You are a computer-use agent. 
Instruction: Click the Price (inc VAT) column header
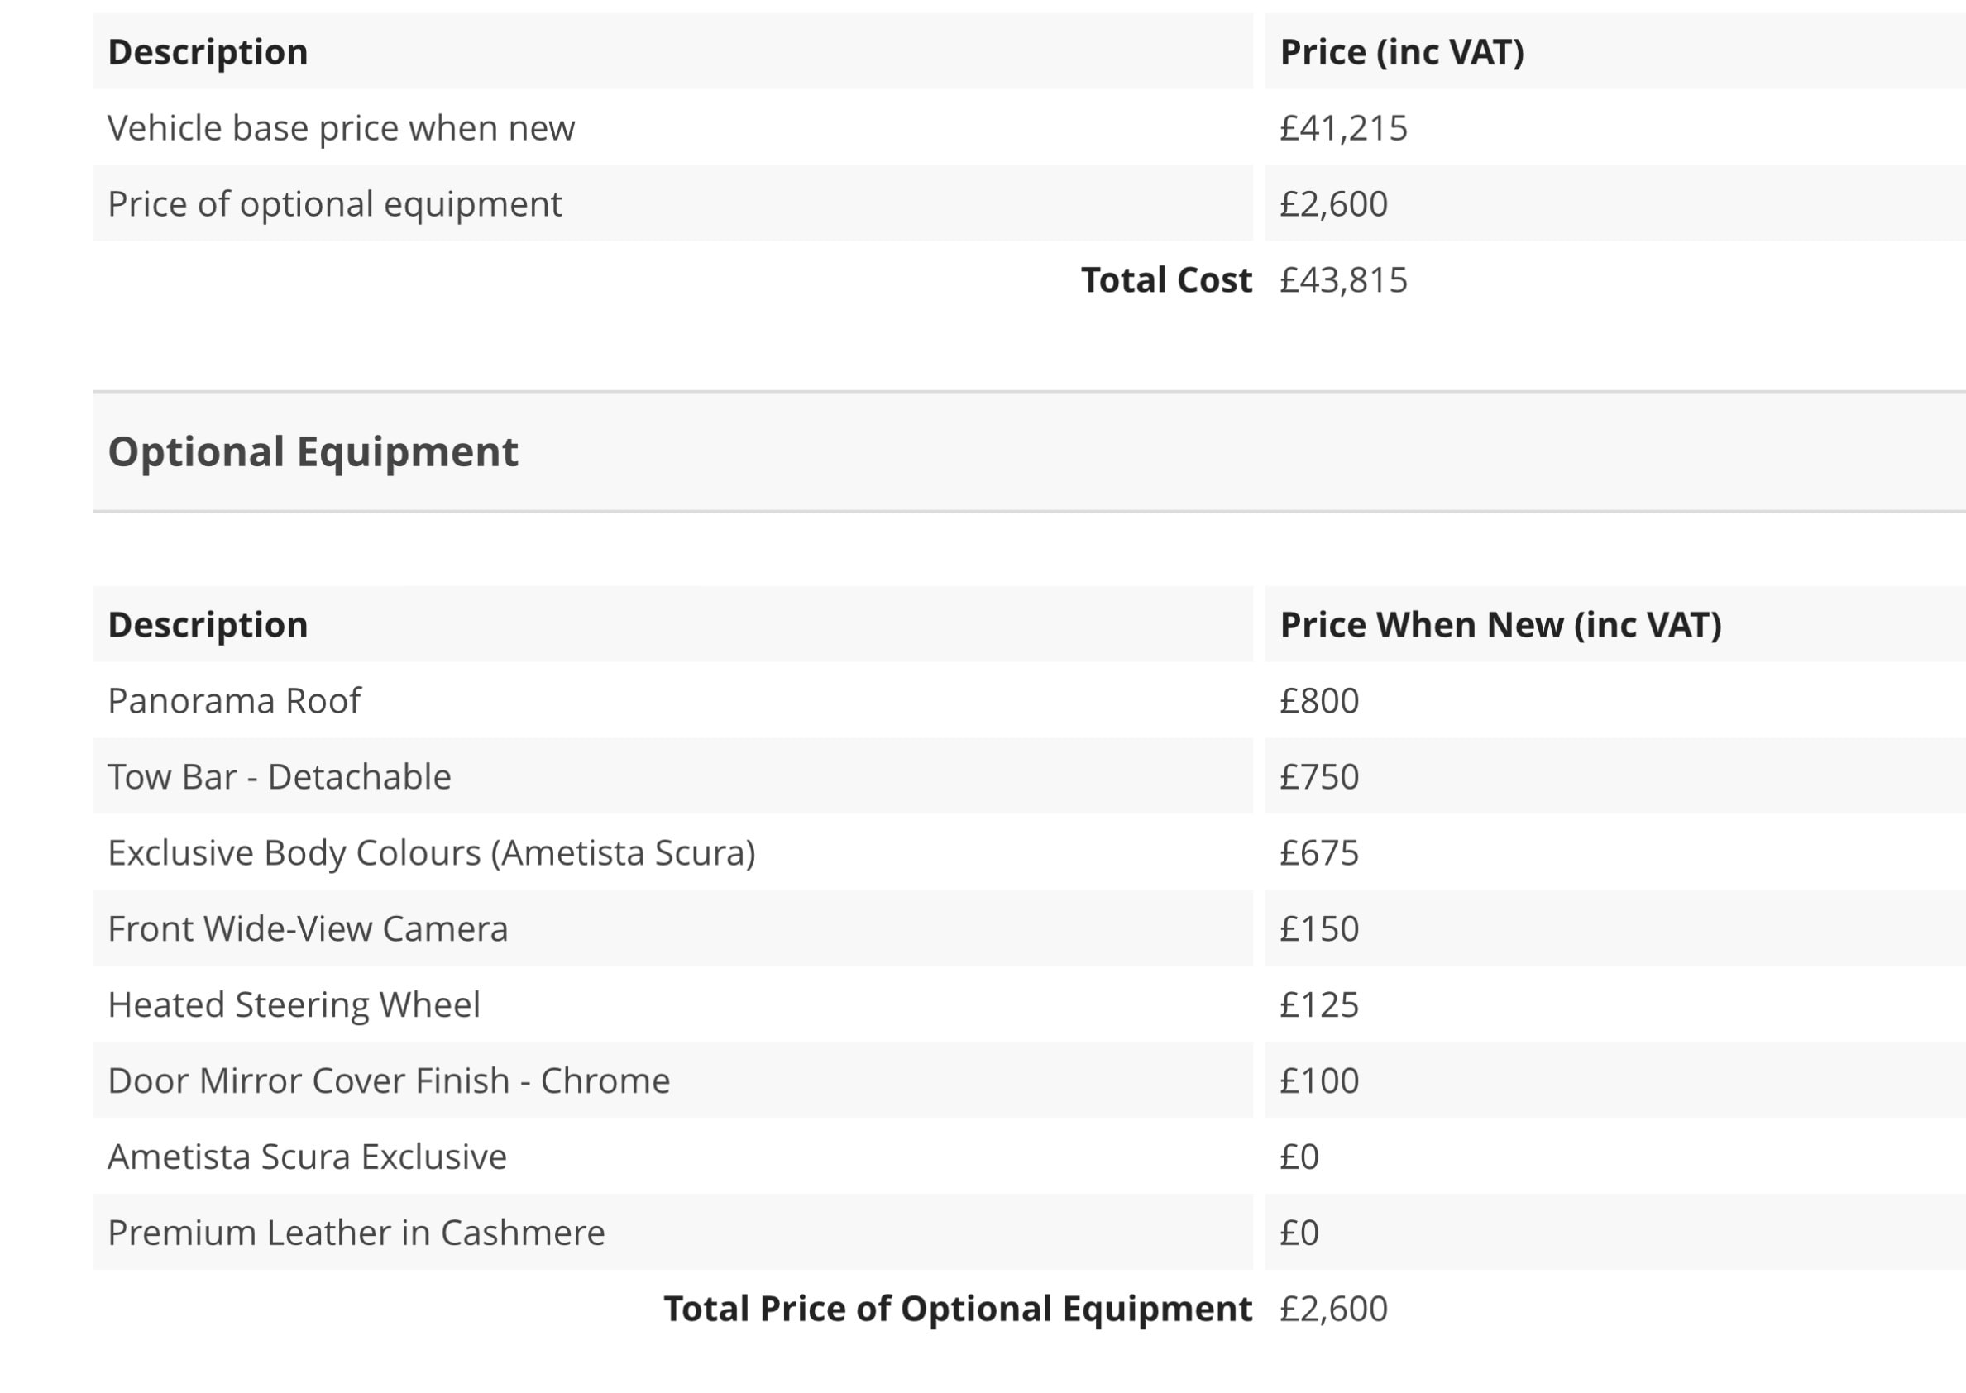click(x=1402, y=51)
